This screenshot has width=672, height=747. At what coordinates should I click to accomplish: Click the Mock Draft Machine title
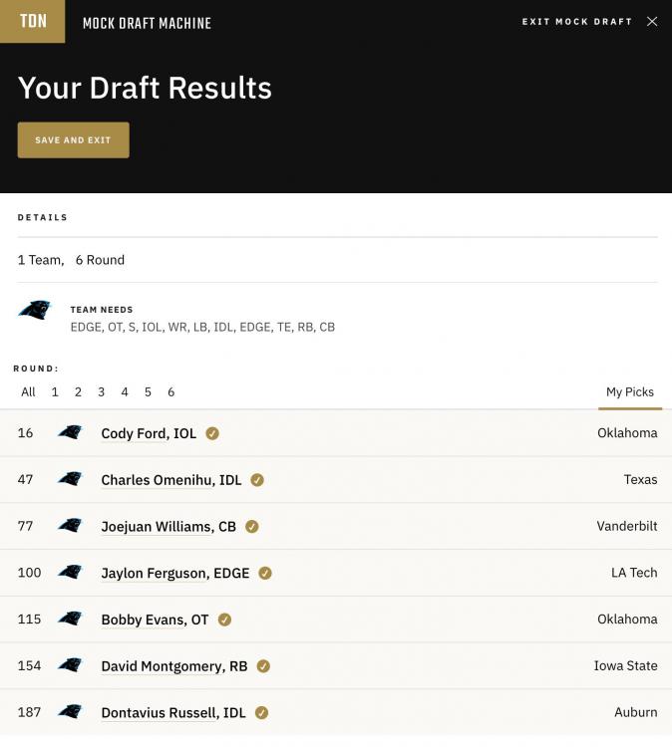(147, 23)
